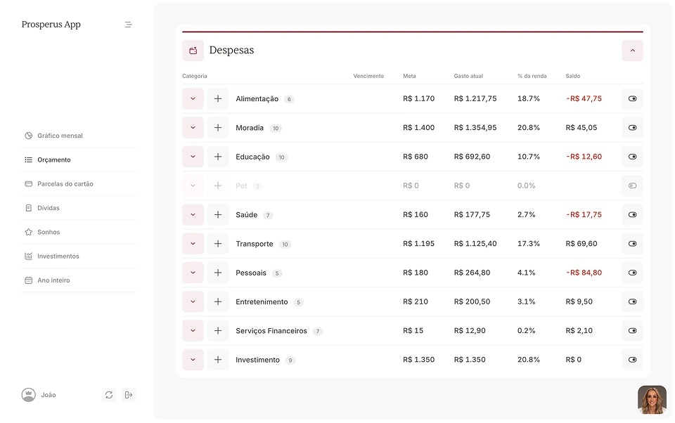Image resolution: width=675 pixels, height=423 pixels.
Task: Click the Gráfico mensal pie chart icon
Action: pyautogui.click(x=28, y=136)
